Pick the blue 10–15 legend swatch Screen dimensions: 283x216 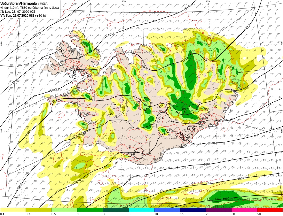point(167,210)
